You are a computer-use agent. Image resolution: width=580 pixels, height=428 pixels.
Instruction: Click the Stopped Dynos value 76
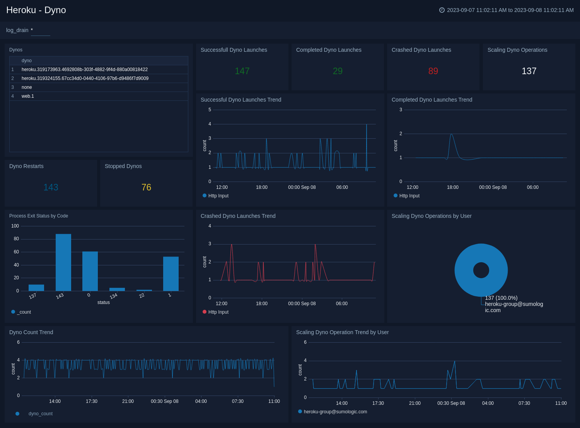coord(146,187)
